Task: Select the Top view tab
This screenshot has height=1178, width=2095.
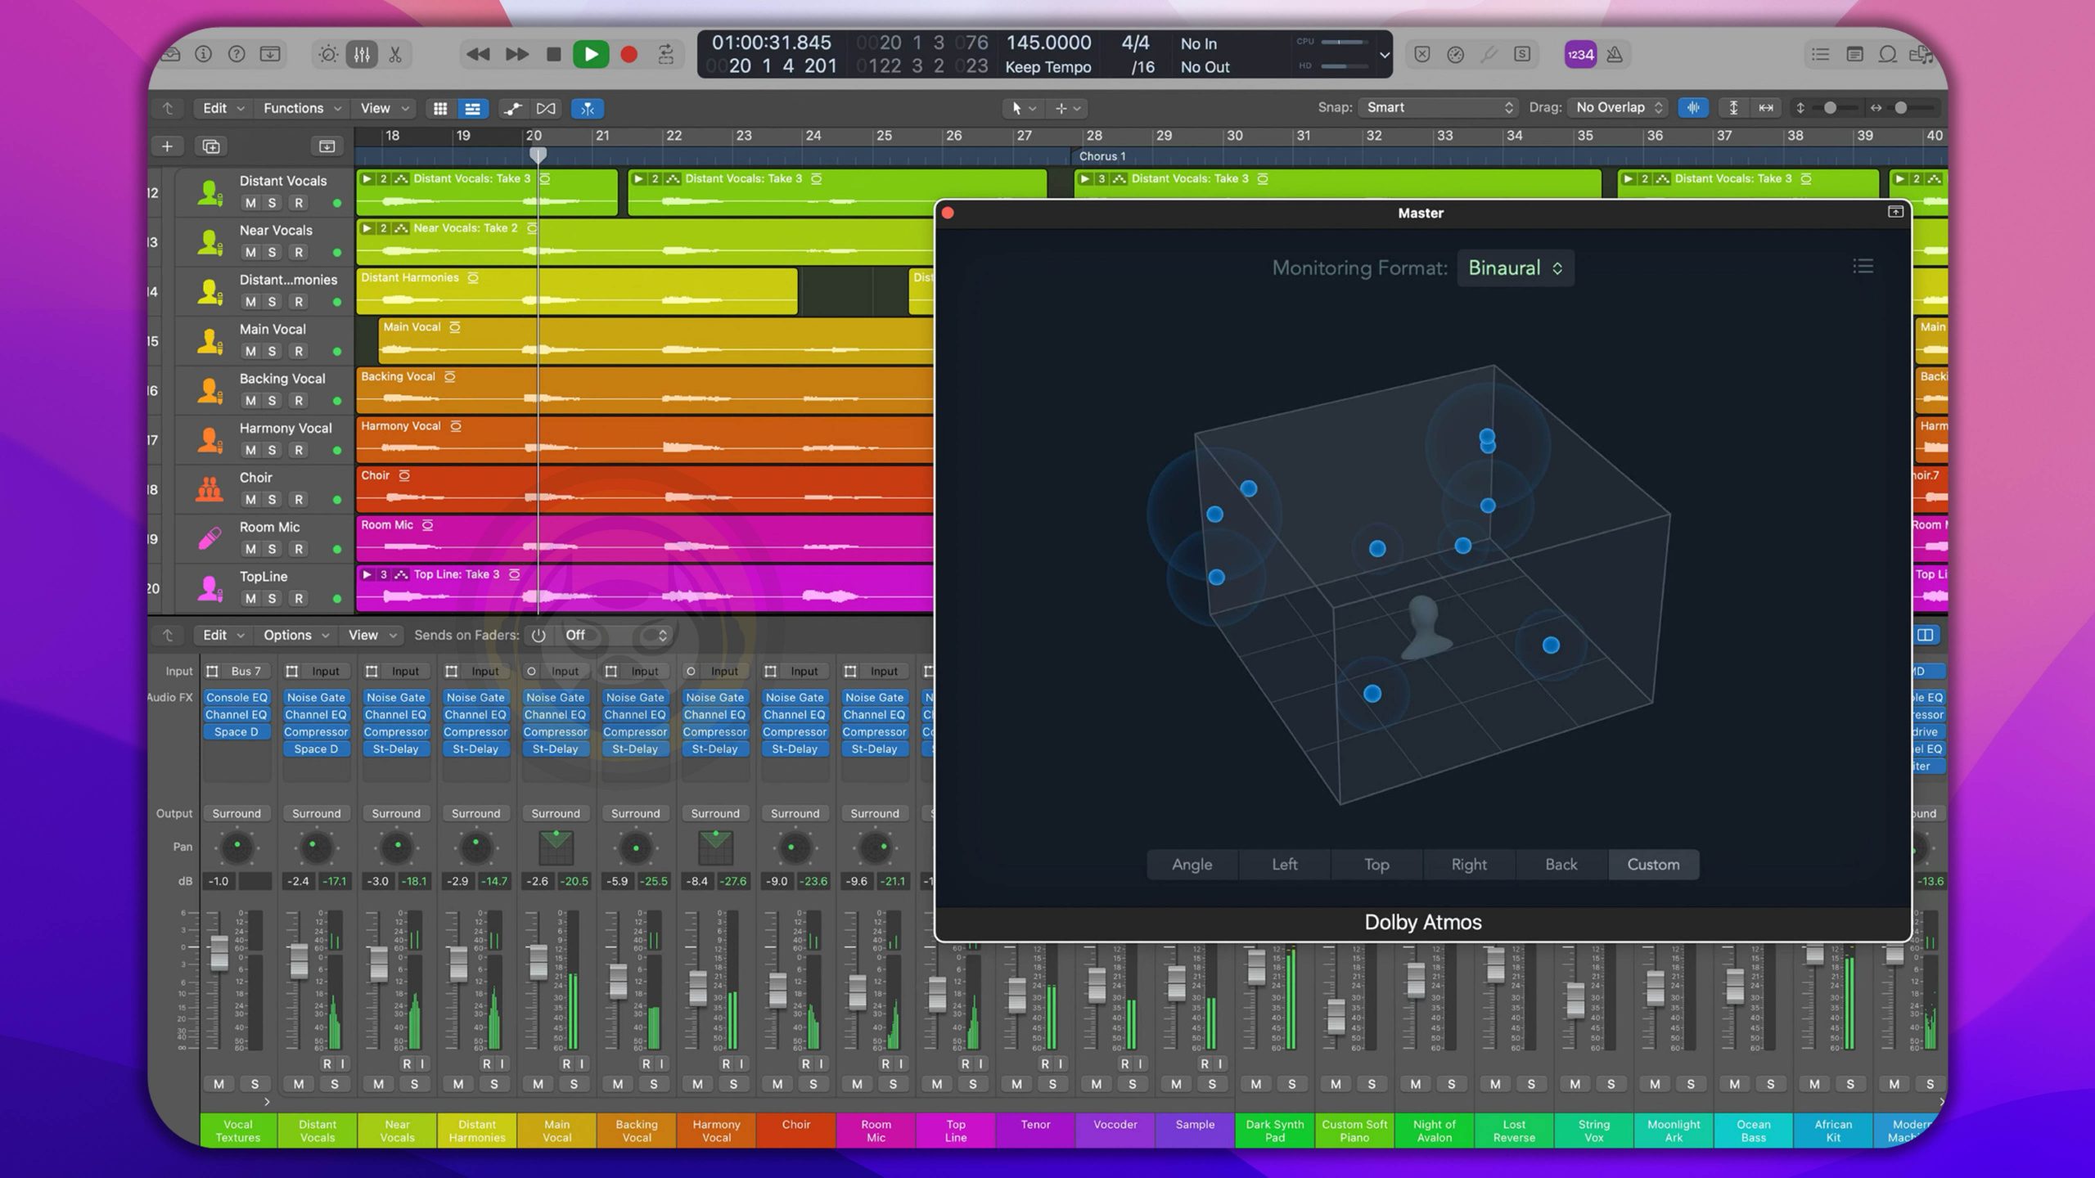Action: pos(1376,864)
